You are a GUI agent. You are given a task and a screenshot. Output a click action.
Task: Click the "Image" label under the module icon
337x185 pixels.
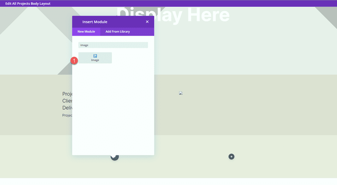click(x=95, y=60)
